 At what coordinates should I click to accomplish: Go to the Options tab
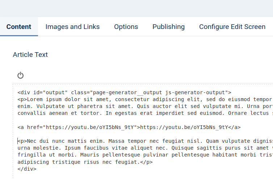point(126,27)
